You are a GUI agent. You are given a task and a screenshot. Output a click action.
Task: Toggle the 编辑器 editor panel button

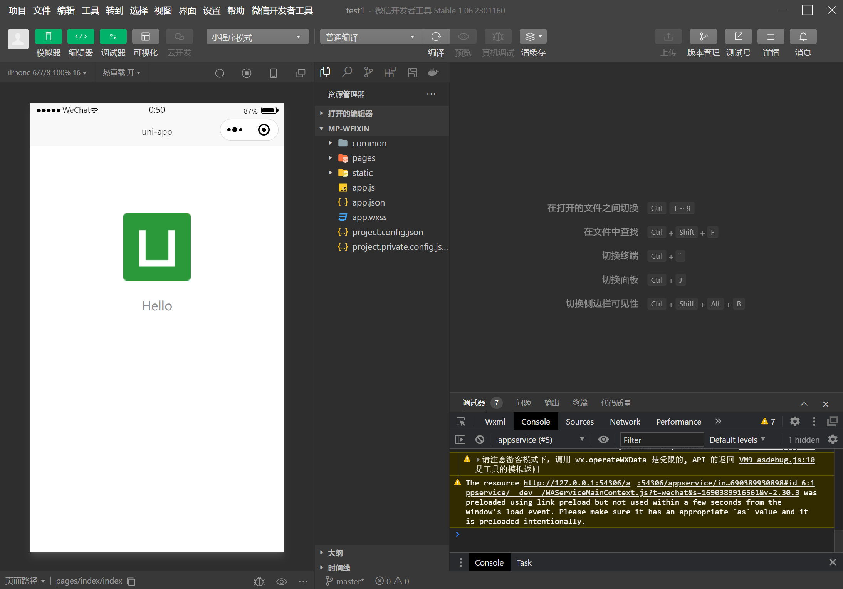point(81,37)
